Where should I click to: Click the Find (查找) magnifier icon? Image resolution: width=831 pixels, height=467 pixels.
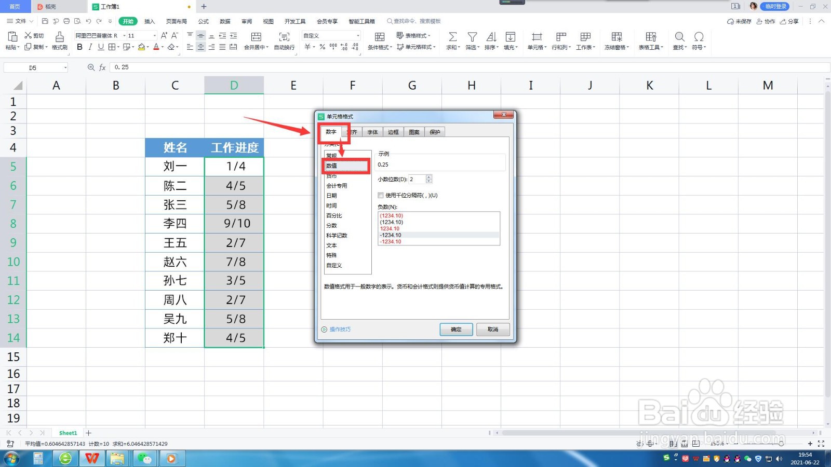(x=679, y=37)
